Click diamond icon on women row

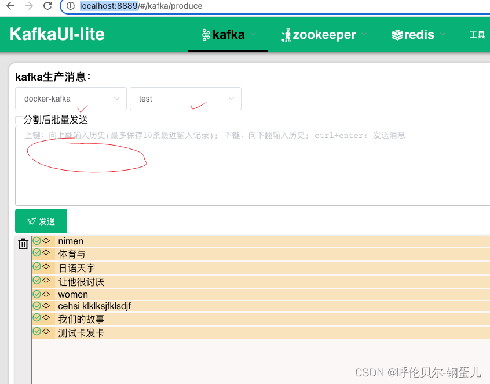(x=46, y=294)
